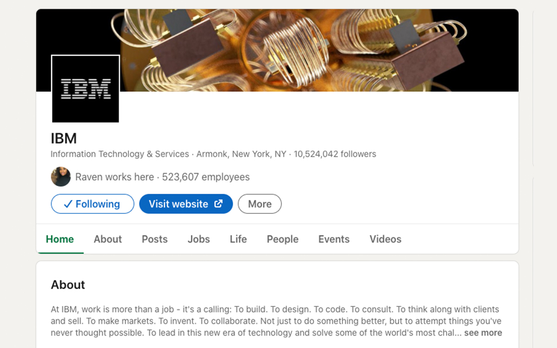Open the Life tab
Screen dimensions: 557x348
pos(238,239)
